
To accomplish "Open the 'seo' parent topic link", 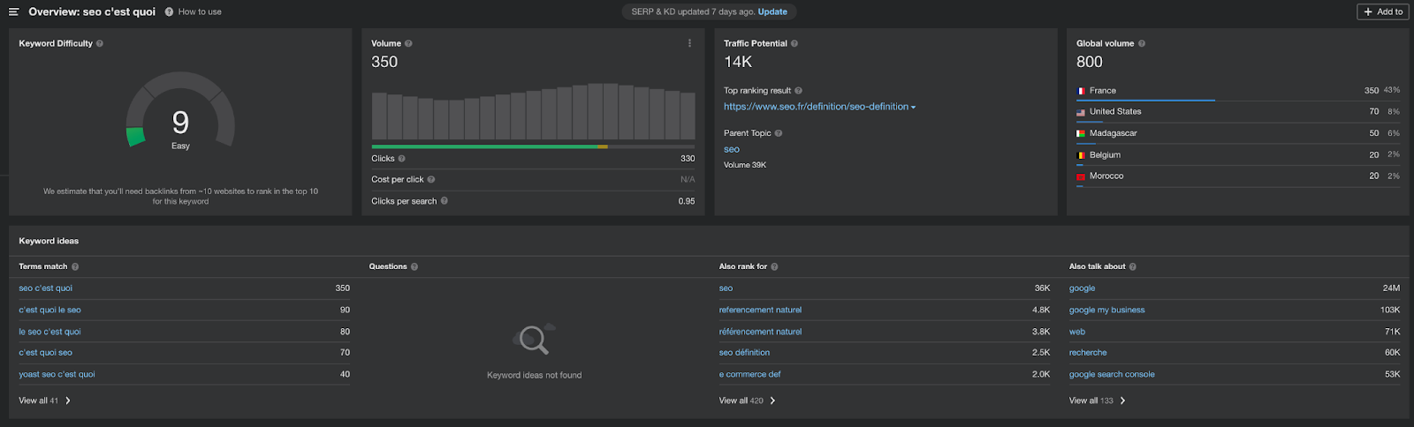I will click(x=732, y=150).
